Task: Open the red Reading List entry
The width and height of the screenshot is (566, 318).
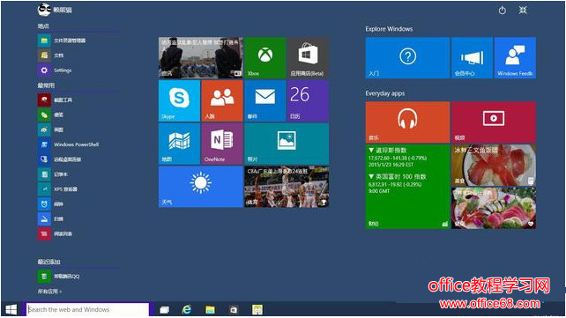Action: (56, 233)
